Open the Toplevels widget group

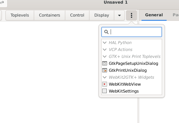coord(20,15)
